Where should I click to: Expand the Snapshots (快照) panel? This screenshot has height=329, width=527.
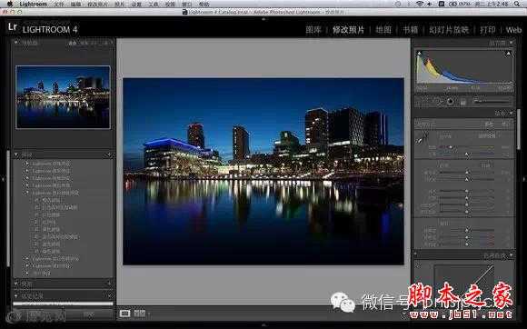pos(15,284)
